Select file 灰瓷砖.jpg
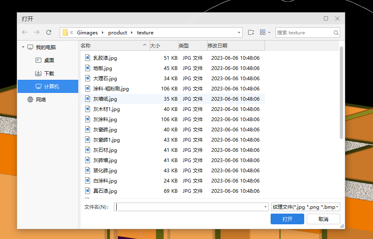Viewport: 373px width, 239px height. 173,129
